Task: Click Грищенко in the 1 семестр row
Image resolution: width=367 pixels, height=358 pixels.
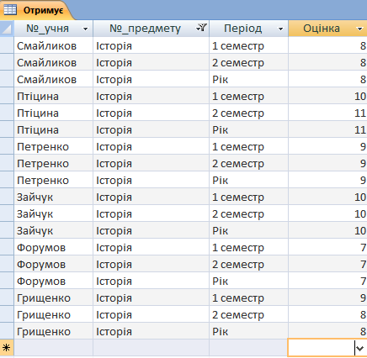Action: 44,298
